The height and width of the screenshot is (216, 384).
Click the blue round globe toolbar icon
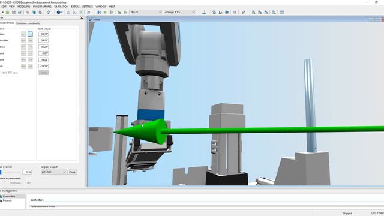[x=59, y=12]
